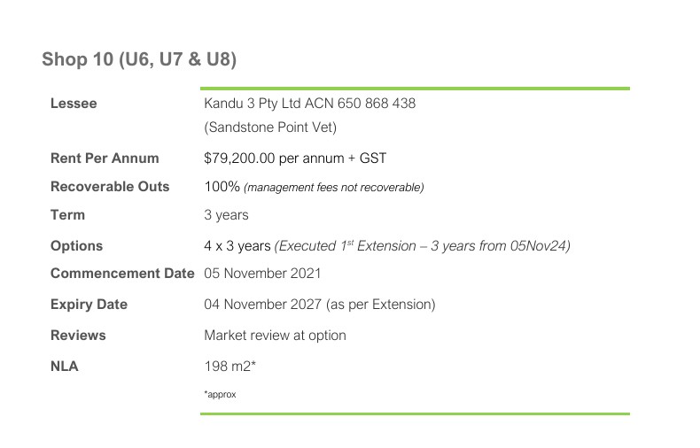Screen dimensions: 700x448
Task: Select the 3 years term value
Action: point(226,215)
